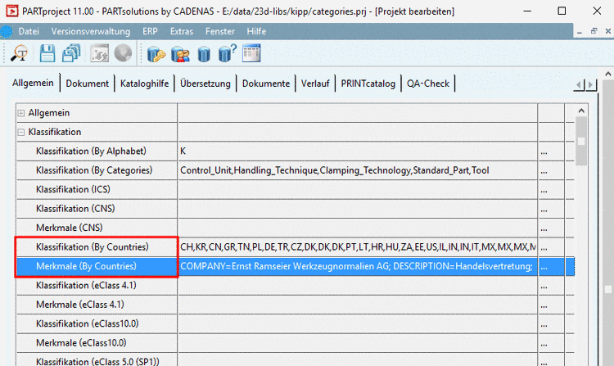The height and width of the screenshot is (366, 614).
Task: Click the PARTproject app icon in title bar
Action: click(x=12, y=11)
